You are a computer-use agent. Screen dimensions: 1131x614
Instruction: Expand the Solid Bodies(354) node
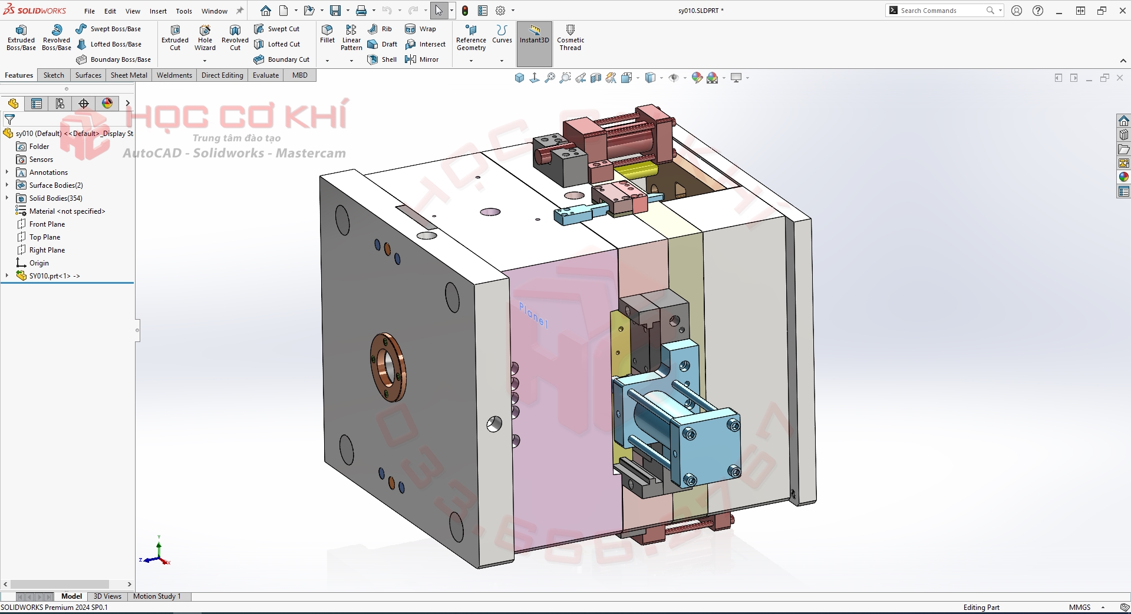(x=7, y=198)
